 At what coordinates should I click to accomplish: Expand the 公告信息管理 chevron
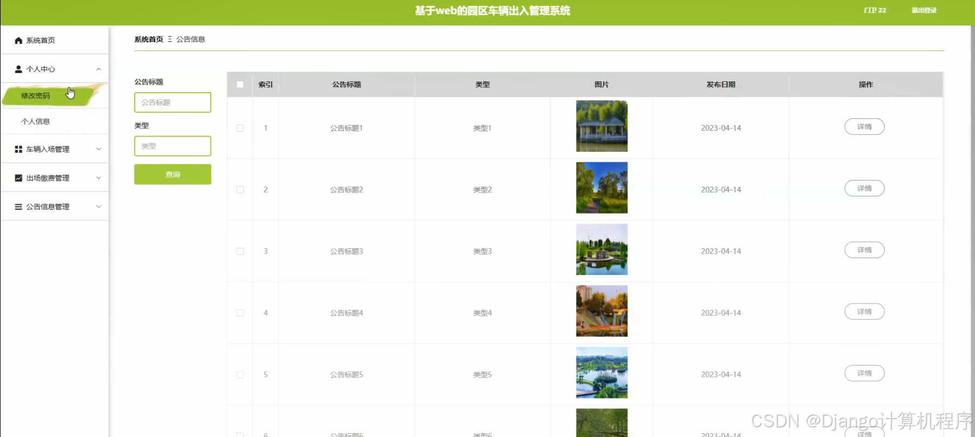tap(99, 207)
